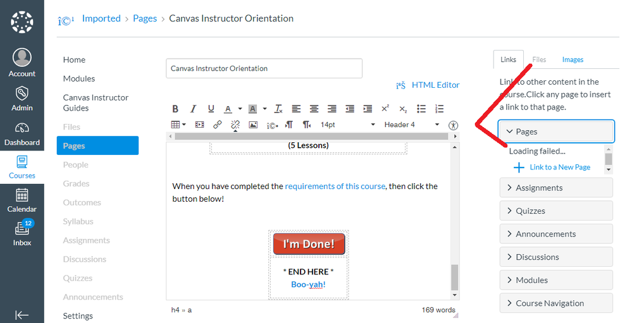
Task: Click the editor vertical scrollbar thumb
Action: tap(455, 277)
